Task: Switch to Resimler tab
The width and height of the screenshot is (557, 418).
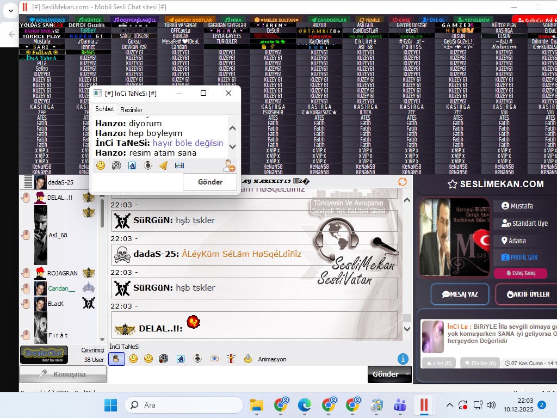Action: (x=131, y=110)
